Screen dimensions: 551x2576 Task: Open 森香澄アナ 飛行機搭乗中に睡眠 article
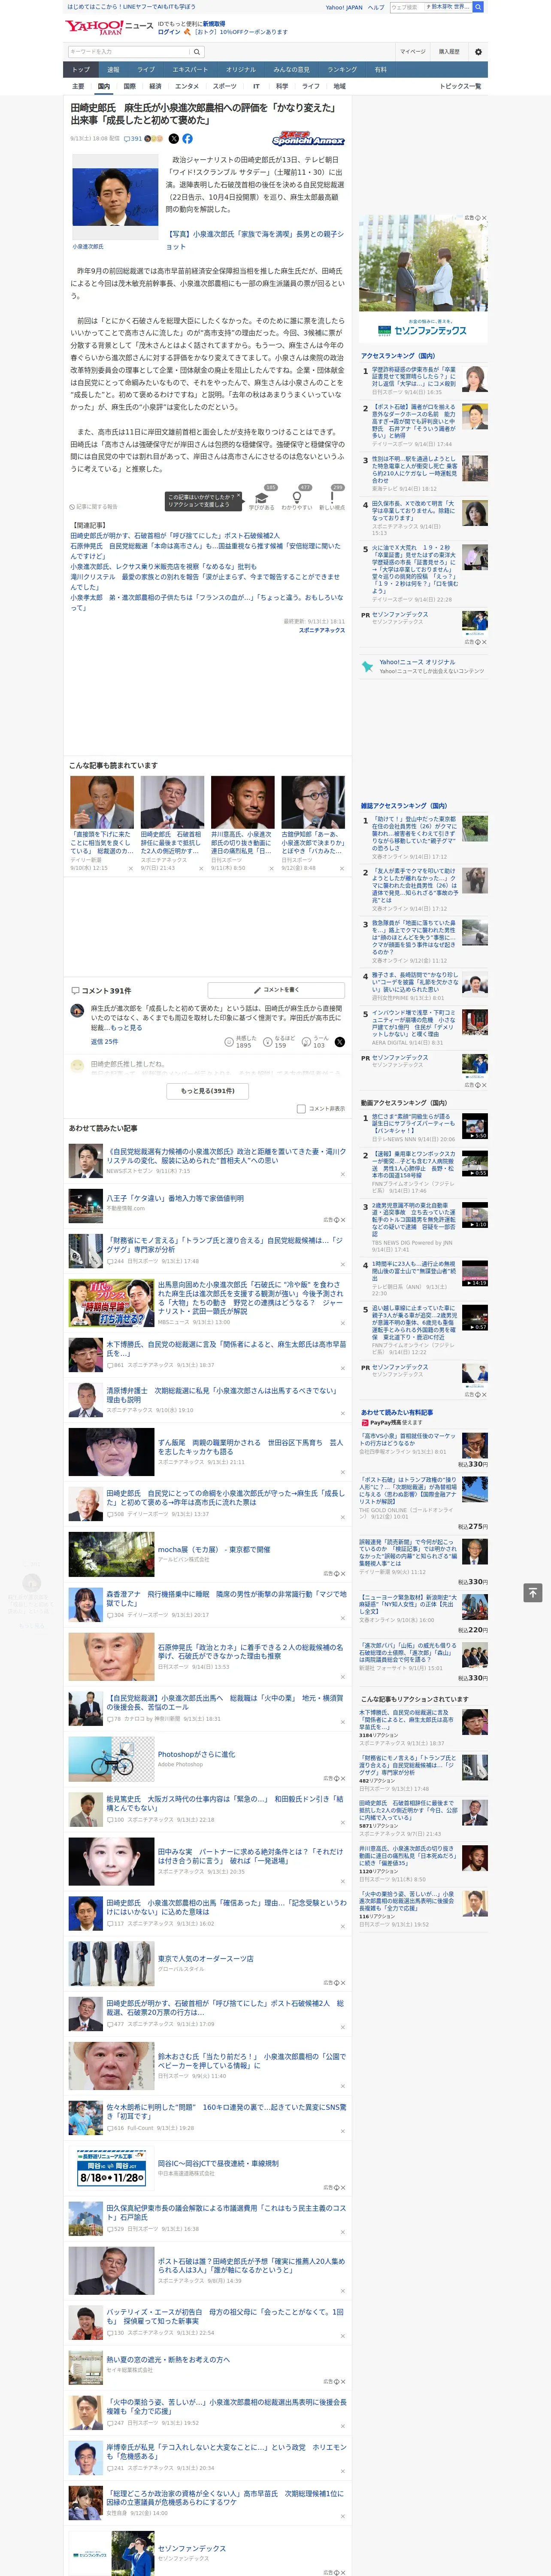pyautogui.click(x=226, y=1598)
